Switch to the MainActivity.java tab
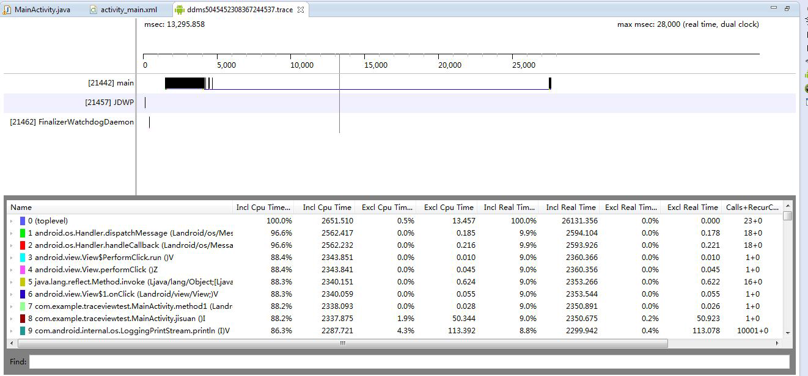Image resolution: width=808 pixels, height=376 pixels. point(42,10)
